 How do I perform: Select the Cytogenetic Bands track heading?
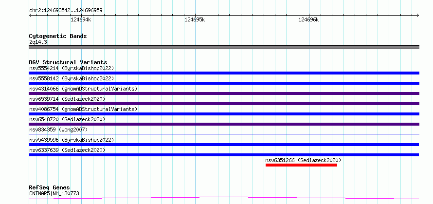pyautogui.click(x=58, y=36)
